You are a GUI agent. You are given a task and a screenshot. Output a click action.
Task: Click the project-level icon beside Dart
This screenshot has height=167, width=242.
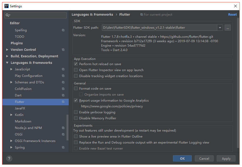pos(63,95)
